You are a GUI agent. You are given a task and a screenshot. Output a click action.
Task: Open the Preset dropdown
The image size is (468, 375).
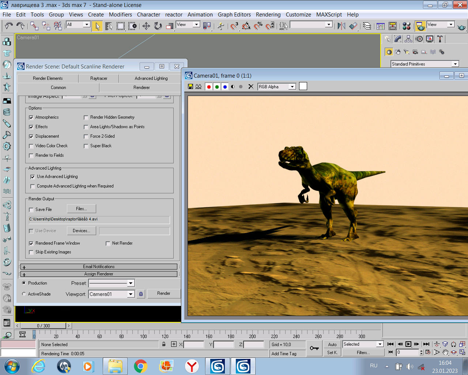(x=131, y=283)
